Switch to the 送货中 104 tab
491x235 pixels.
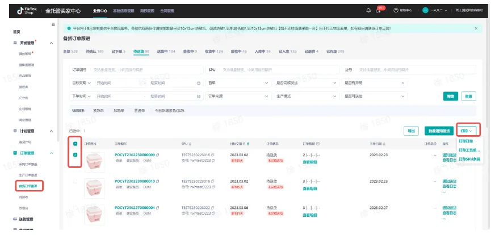coord(166,51)
